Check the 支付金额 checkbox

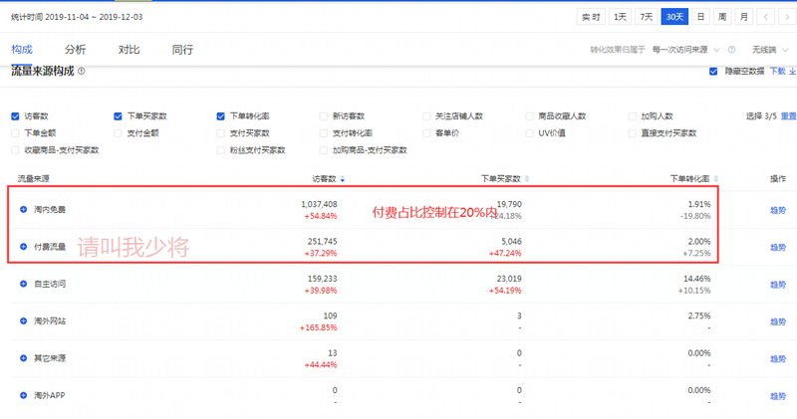click(118, 133)
